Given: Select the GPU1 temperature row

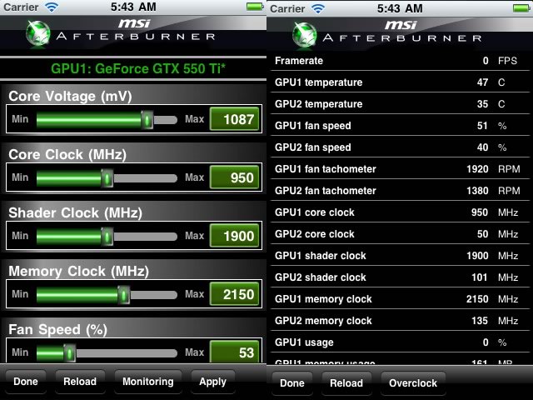Looking at the screenshot, I should click(x=400, y=82).
